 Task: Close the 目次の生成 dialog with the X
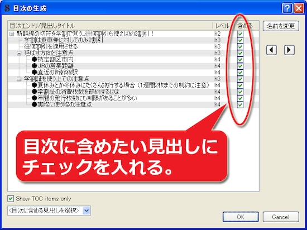[299, 8]
